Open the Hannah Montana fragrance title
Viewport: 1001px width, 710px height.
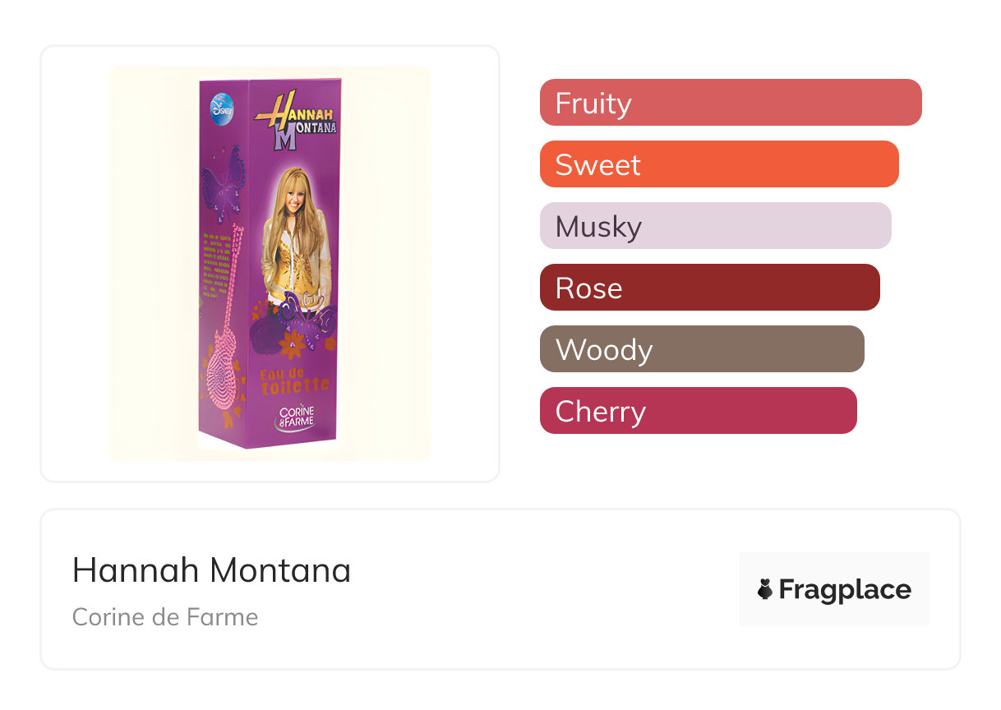tap(211, 570)
